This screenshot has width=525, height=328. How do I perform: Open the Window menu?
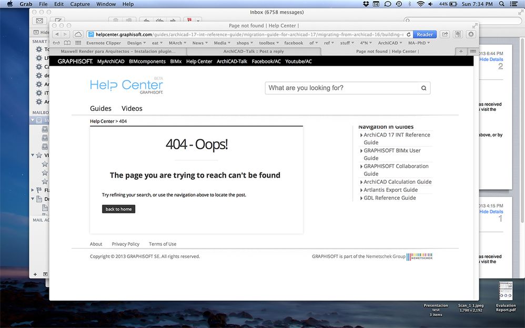(x=106, y=4)
